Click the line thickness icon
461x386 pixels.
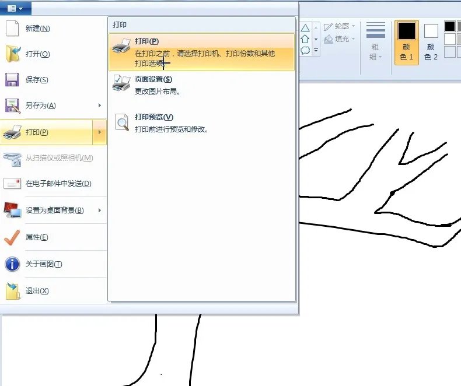tap(375, 30)
